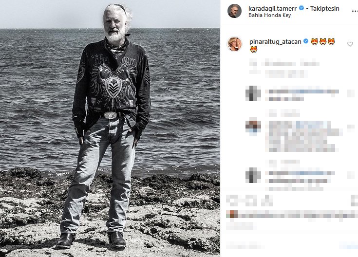This screenshot has width=358, height=257.
Task: Like pinaraltug_atacan's comment with the heart
Action: coord(350,44)
